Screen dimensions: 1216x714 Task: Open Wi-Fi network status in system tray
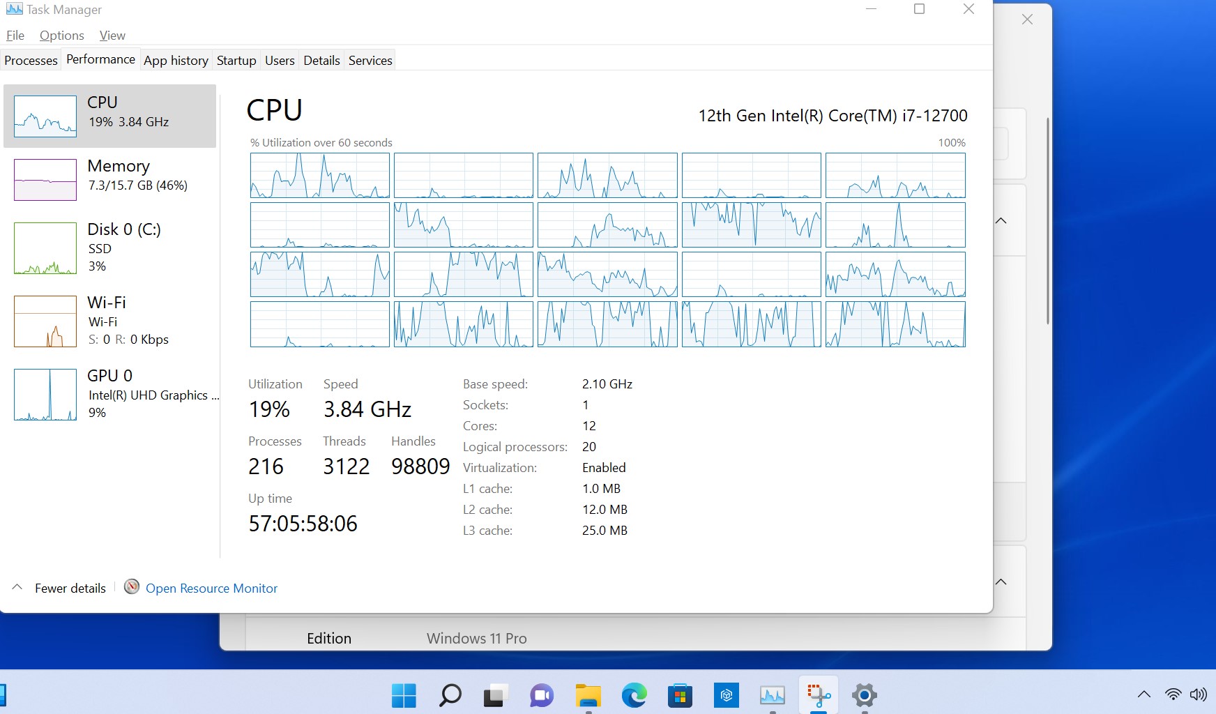1173,694
